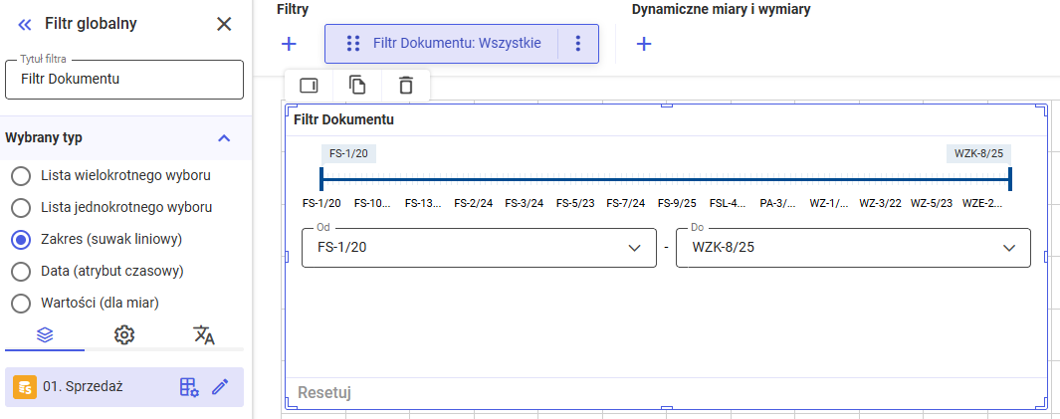Viewport: 1060px width, 419px height.
Task: Open the Do dropdown showing WZK-8/25
Action: tap(852, 248)
